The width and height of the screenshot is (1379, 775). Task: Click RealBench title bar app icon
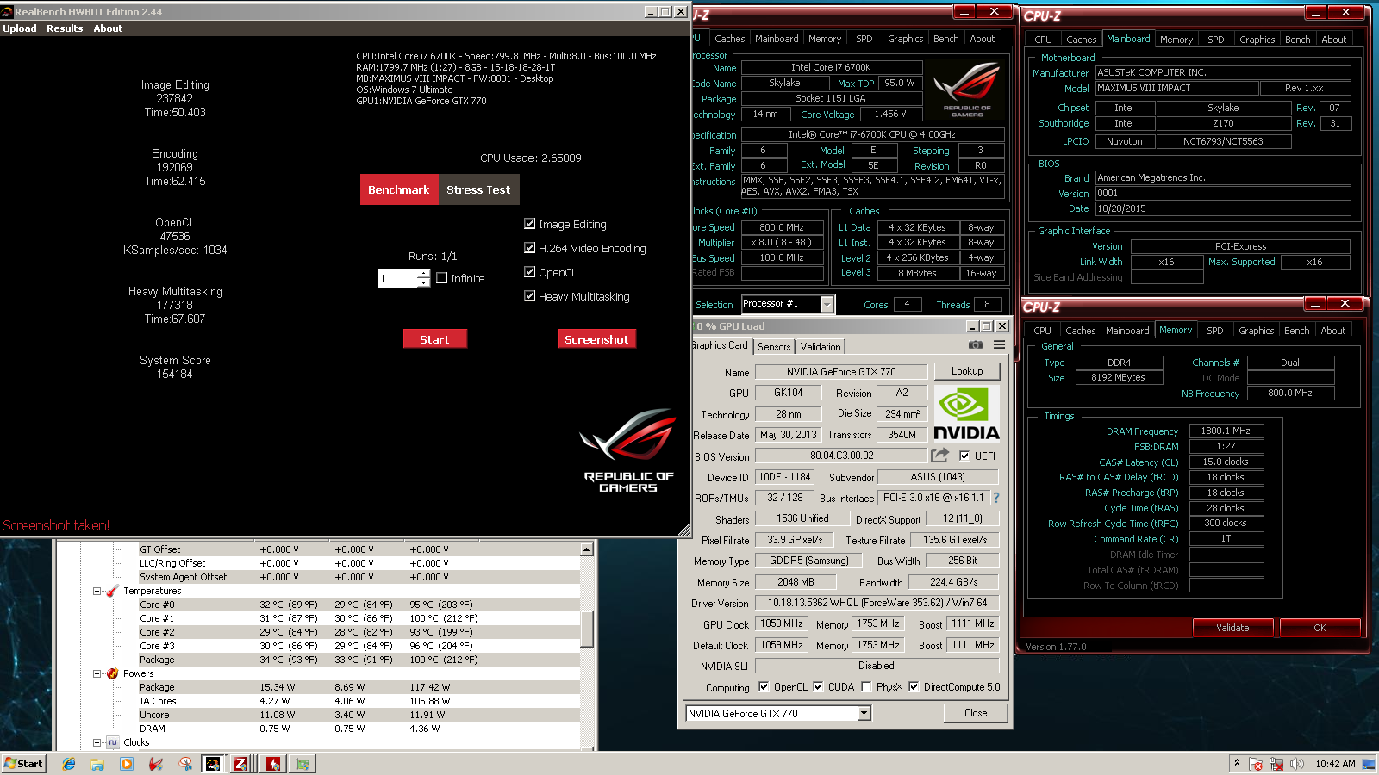point(7,12)
